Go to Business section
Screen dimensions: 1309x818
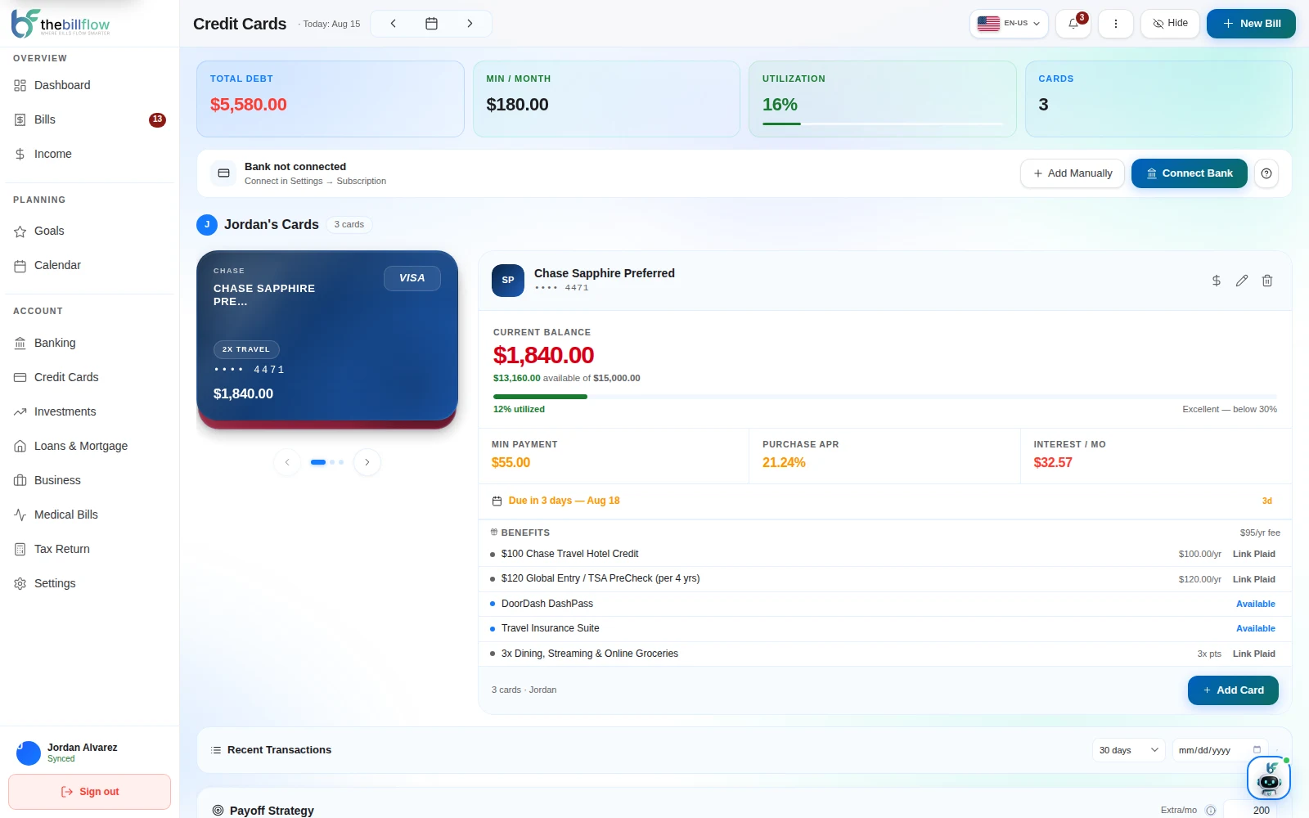90,480
